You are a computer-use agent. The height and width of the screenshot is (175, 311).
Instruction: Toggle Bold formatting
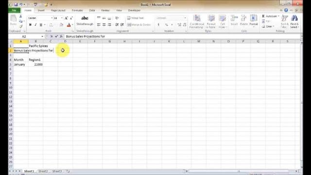pos(30,25)
